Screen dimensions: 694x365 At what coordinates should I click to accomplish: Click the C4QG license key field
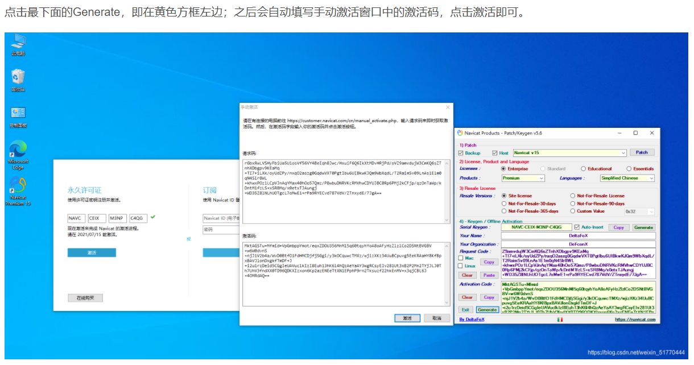pyautogui.click(x=138, y=218)
